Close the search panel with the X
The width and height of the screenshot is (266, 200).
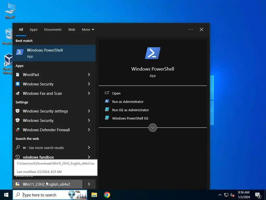tap(202, 29)
